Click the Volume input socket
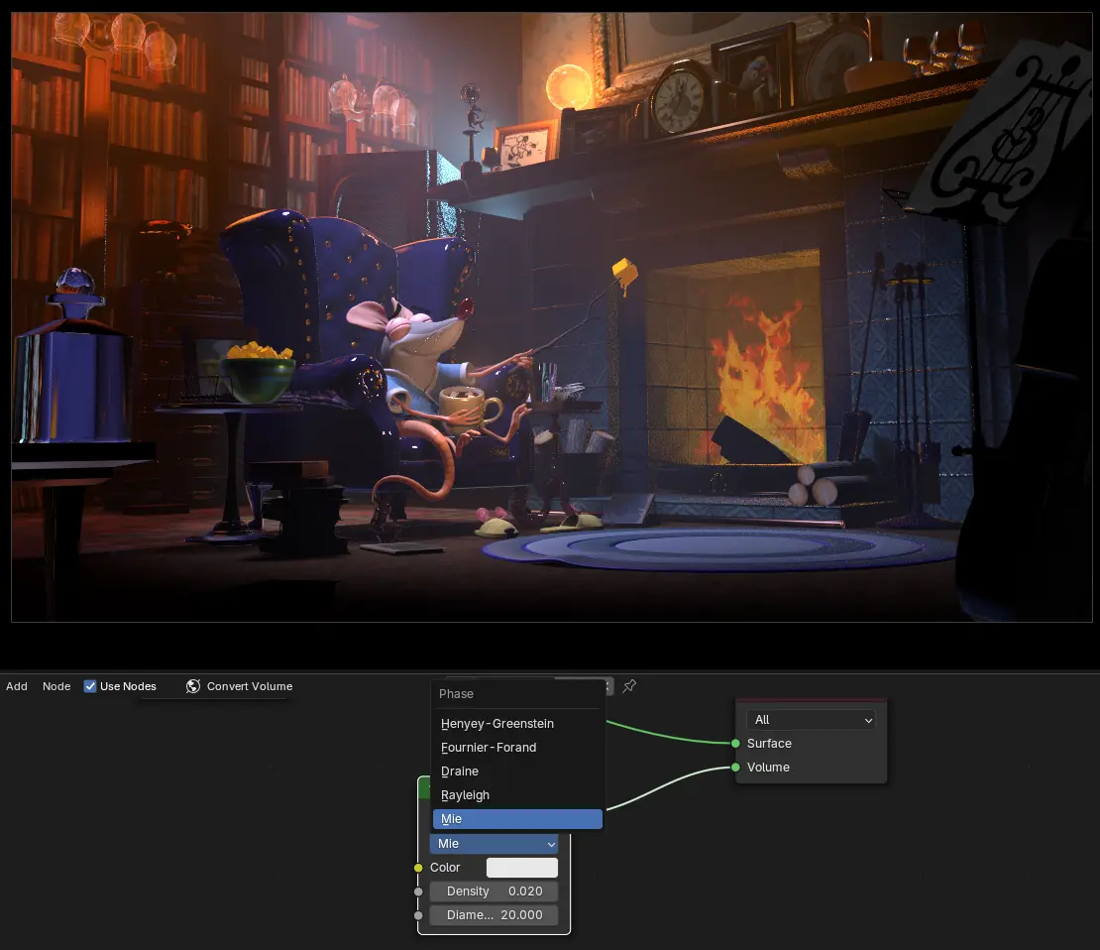 click(735, 768)
